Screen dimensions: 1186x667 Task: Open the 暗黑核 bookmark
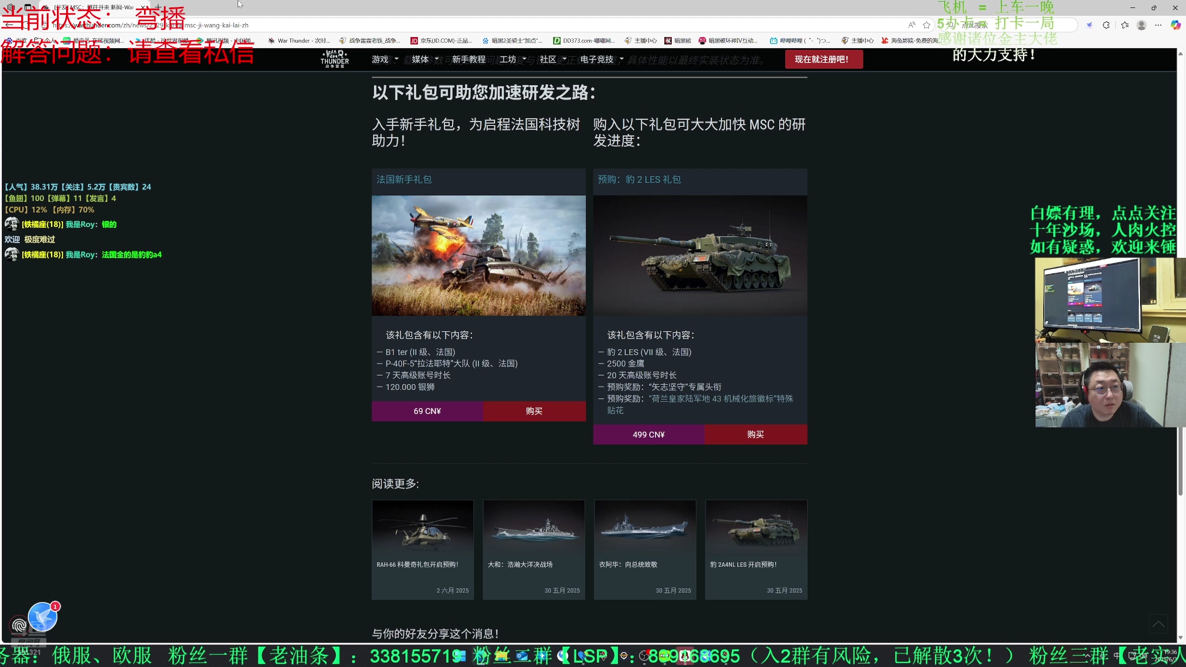(x=678, y=41)
